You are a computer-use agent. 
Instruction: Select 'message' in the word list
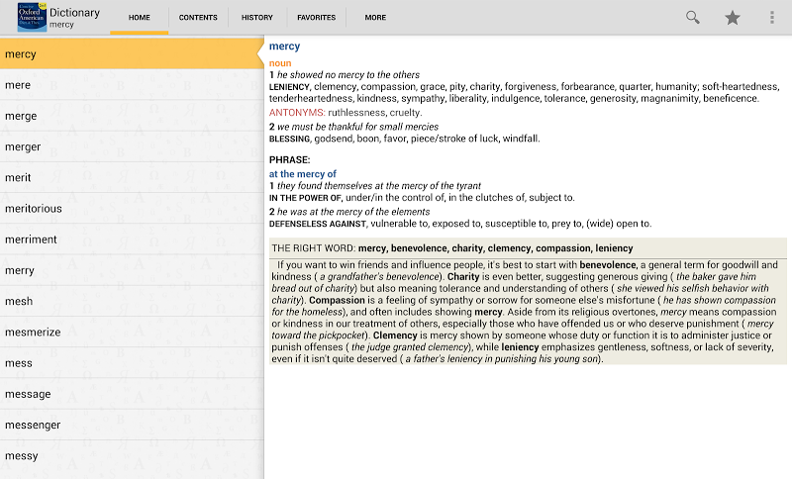coord(132,394)
